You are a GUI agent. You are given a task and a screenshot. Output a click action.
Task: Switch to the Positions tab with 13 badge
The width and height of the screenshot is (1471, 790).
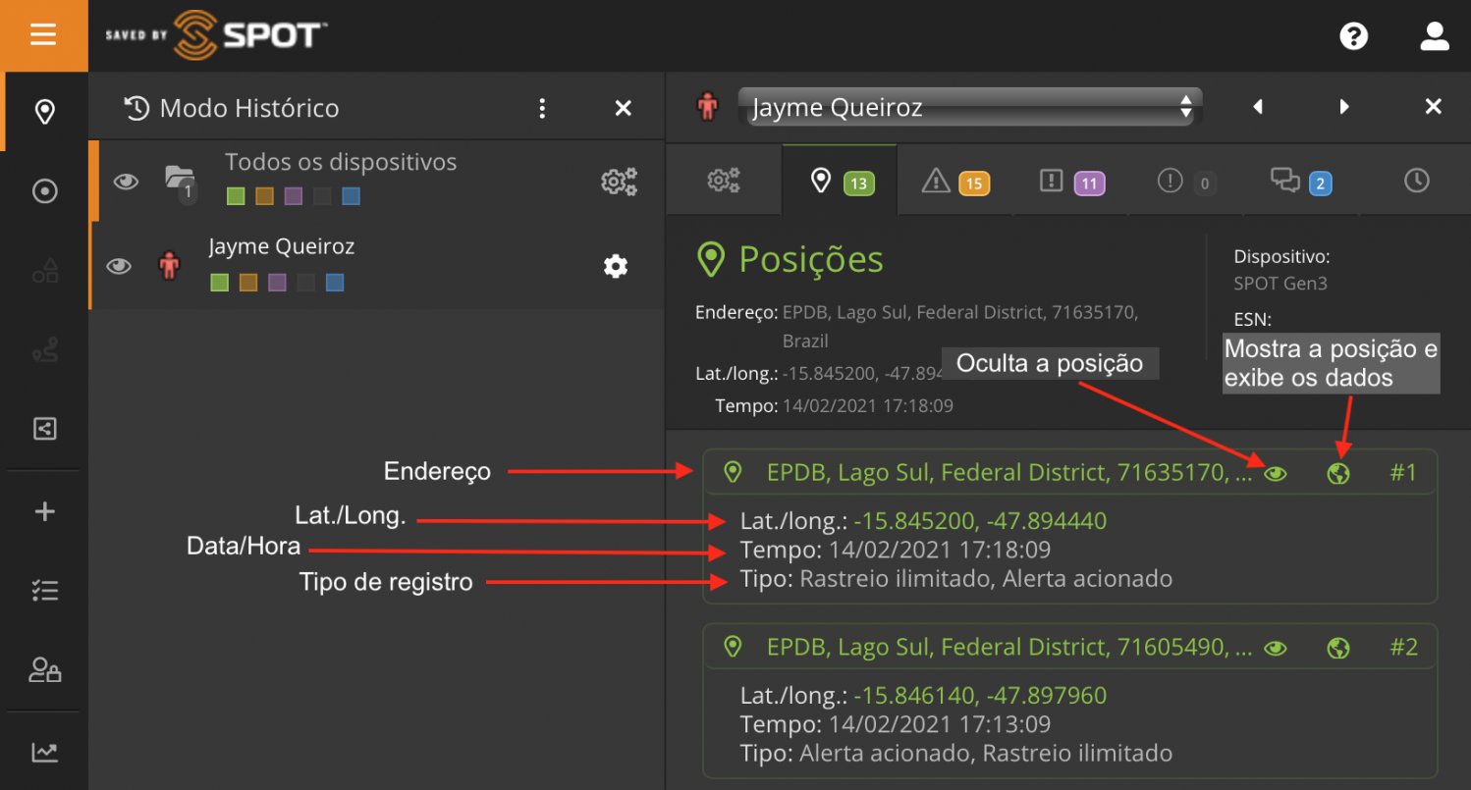pos(840,182)
